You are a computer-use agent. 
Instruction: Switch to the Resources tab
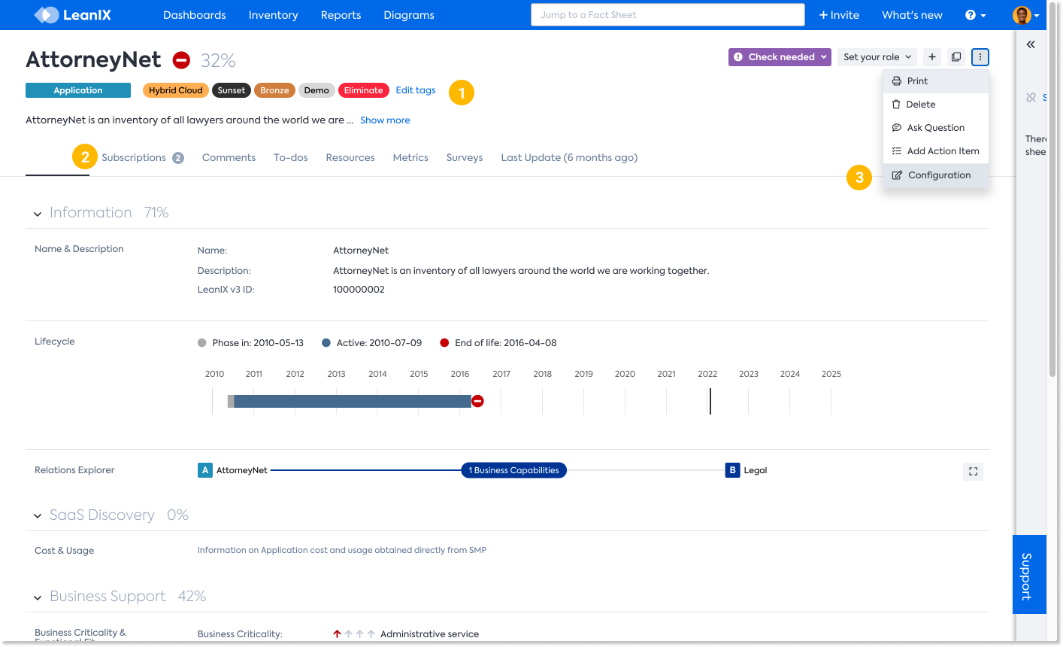pyautogui.click(x=350, y=158)
